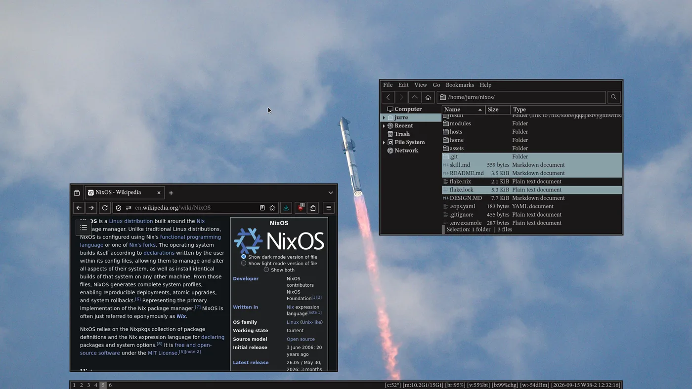
Task: Open the MIT License link
Action: tap(163, 353)
